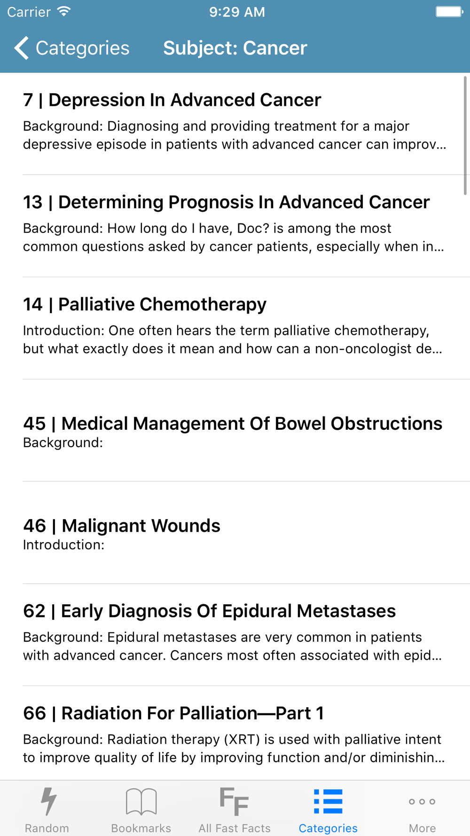Tap the More three-dots icon
This screenshot has width=470, height=836.
click(422, 801)
